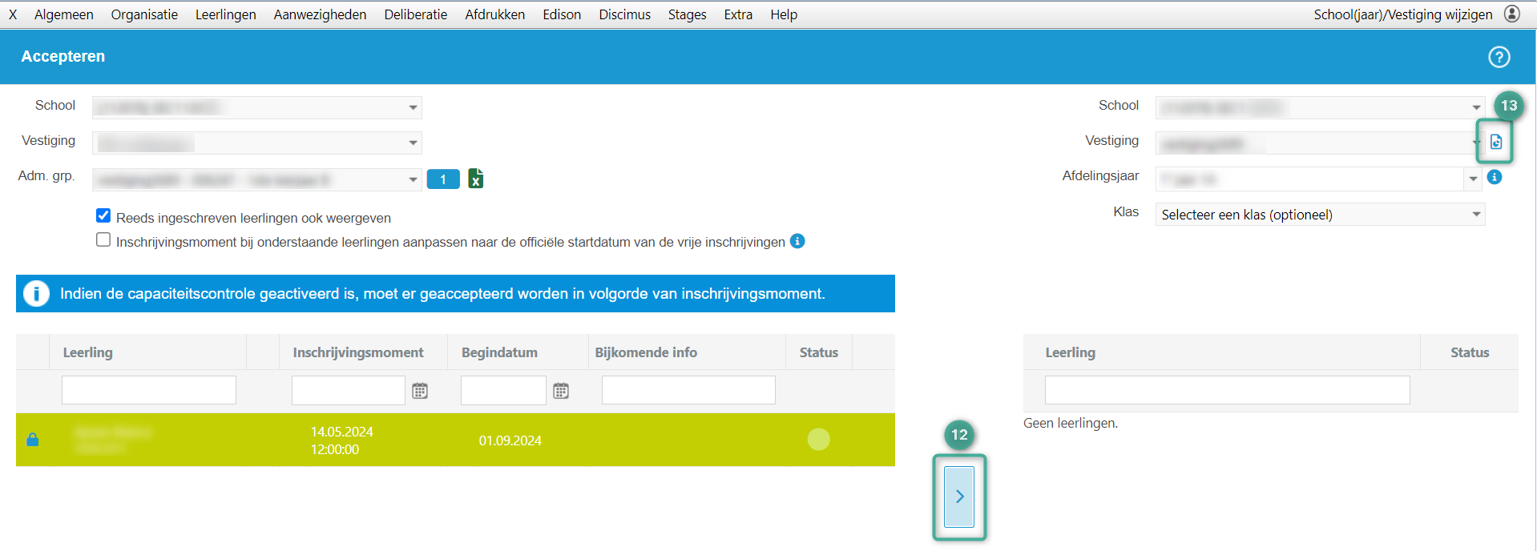Open the Deliberatie menu

pyautogui.click(x=415, y=14)
